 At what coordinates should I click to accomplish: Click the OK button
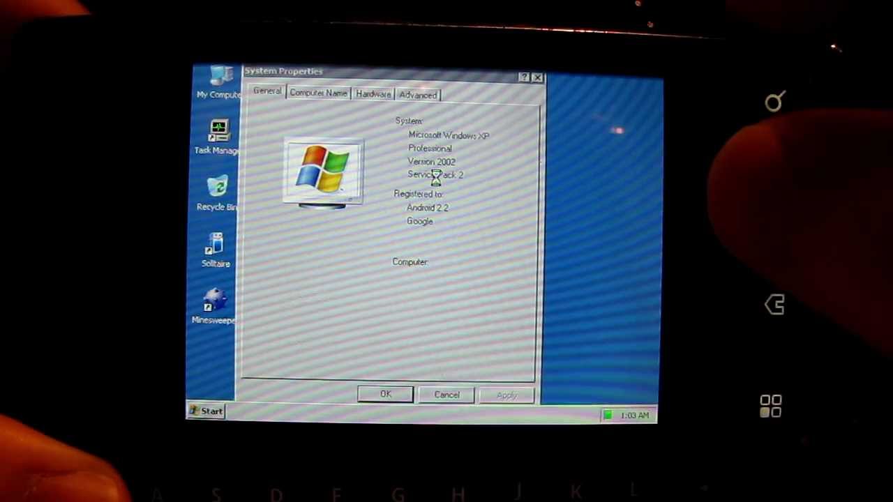[386, 395]
